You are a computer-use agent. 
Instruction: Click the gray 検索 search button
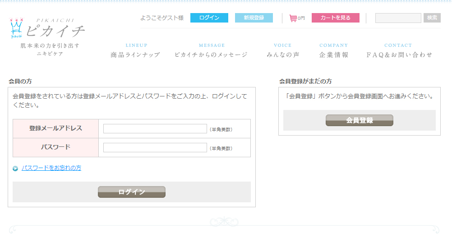click(x=432, y=18)
